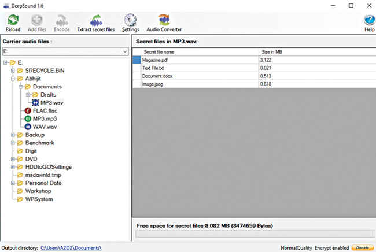Click the Add files toolbar icon

tap(37, 20)
